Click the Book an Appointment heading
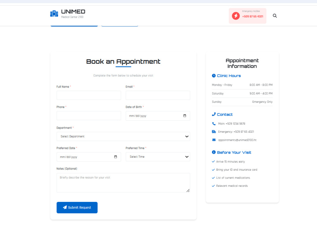 (123, 62)
